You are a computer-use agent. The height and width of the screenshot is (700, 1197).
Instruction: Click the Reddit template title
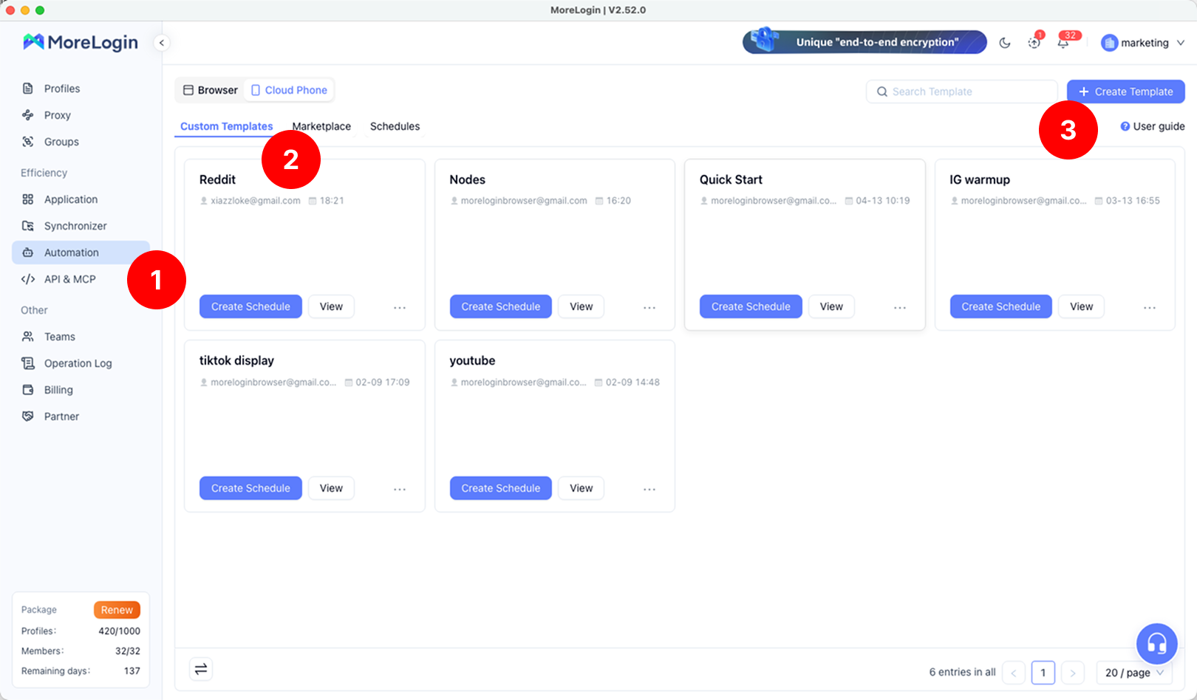217,179
